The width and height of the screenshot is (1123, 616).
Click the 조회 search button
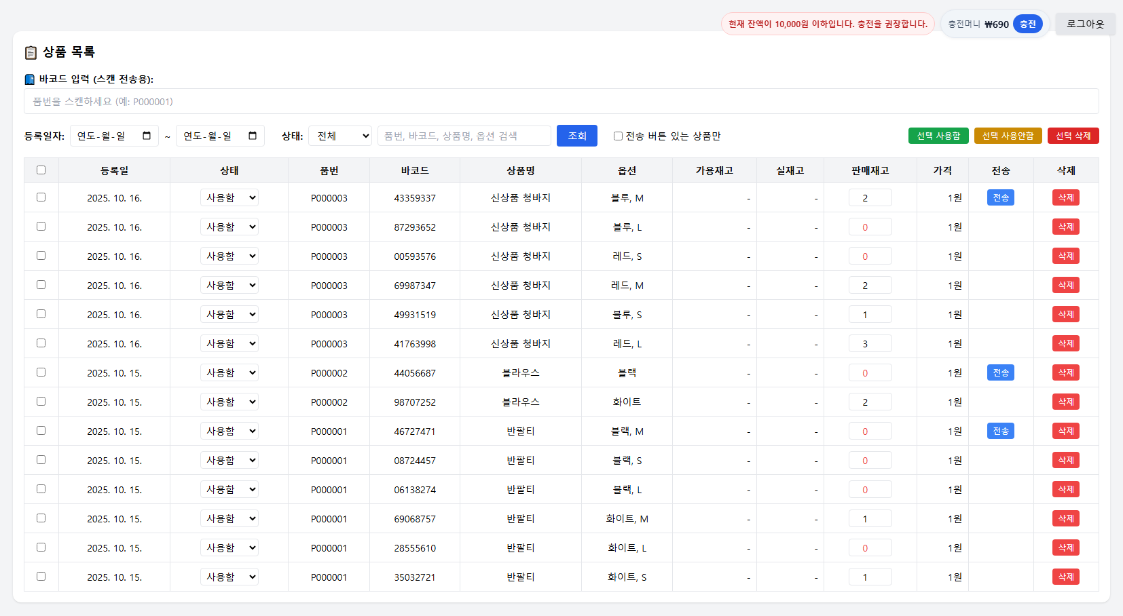pyautogui.click(x=576, y=135)
